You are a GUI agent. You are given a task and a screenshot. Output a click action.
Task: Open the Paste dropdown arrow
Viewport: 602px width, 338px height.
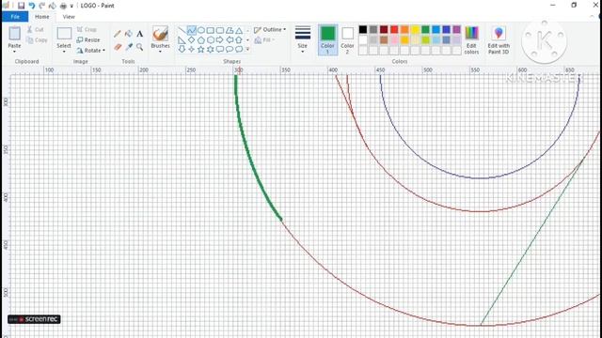(x=15, y=52)
